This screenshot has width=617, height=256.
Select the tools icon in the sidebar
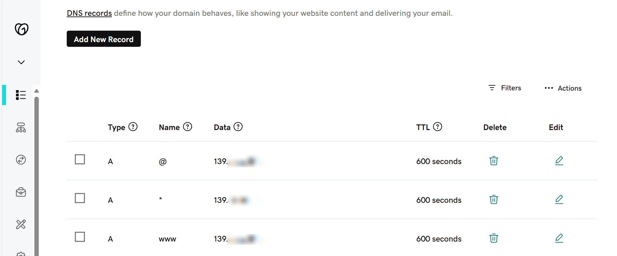pyautogui.click(x=21, y=224)
